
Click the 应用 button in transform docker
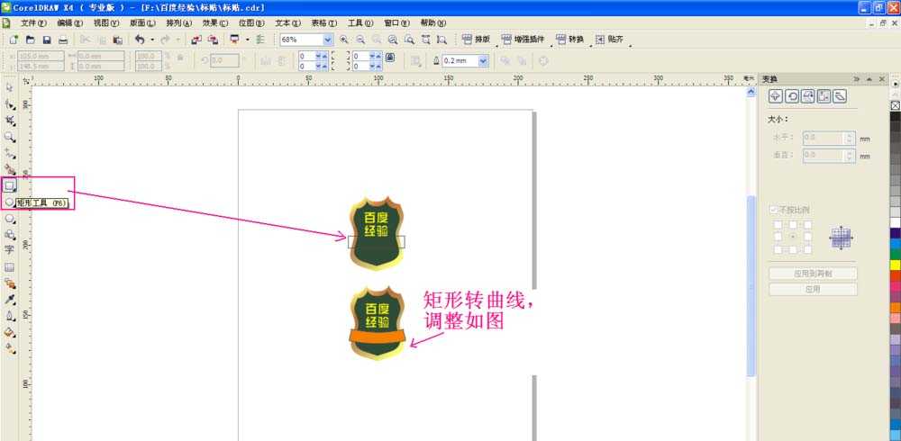[x=813, y=289]
